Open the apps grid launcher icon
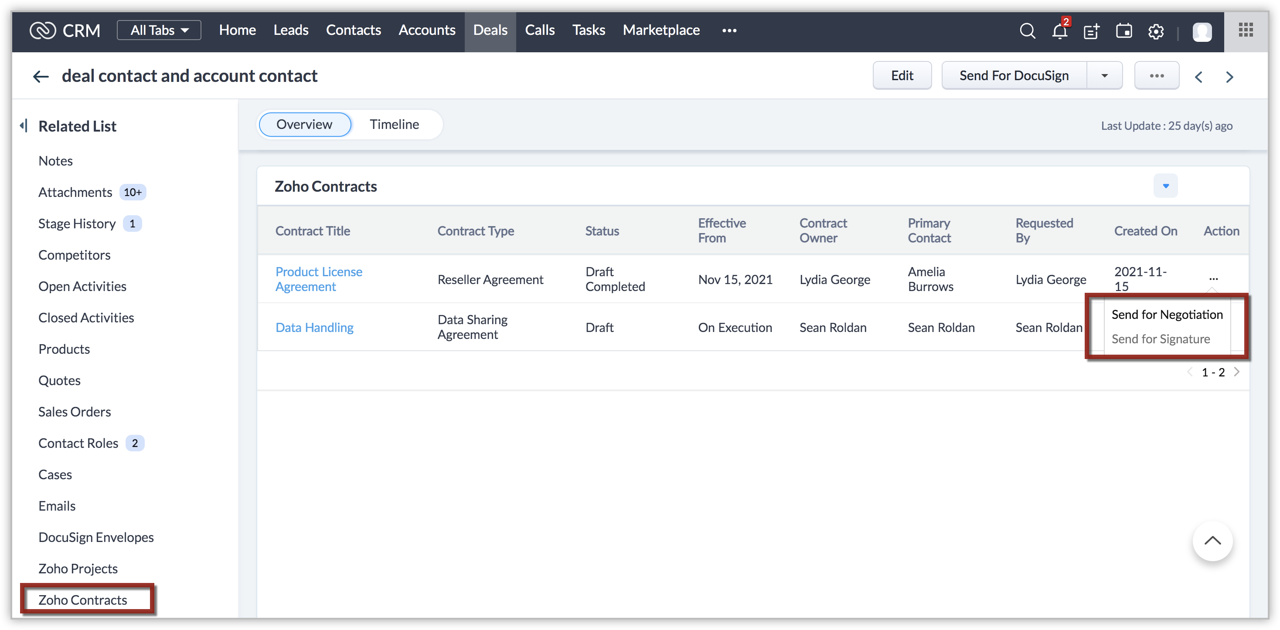The height and width of the screenshot is (630, 1280). click(x=1245, y=30)
